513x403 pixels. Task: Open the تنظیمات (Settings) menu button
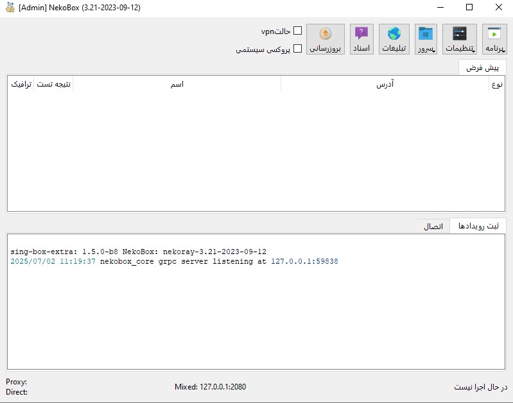point(459,39)
